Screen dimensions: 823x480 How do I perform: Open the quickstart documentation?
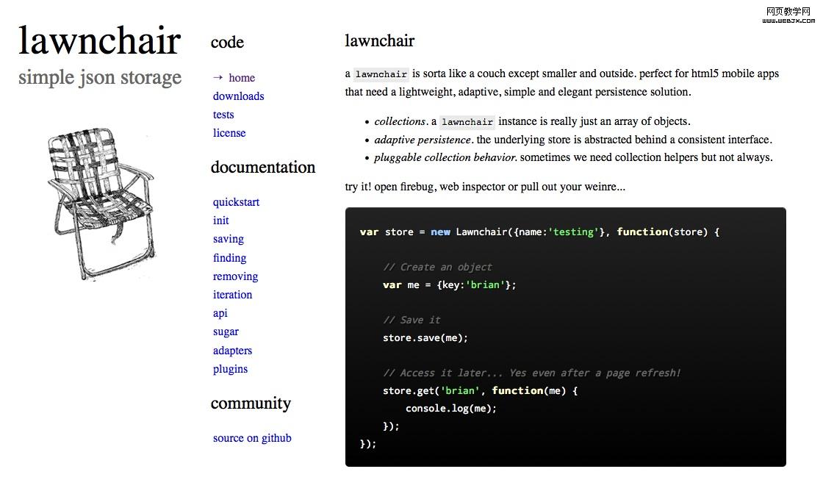(236, 202)
